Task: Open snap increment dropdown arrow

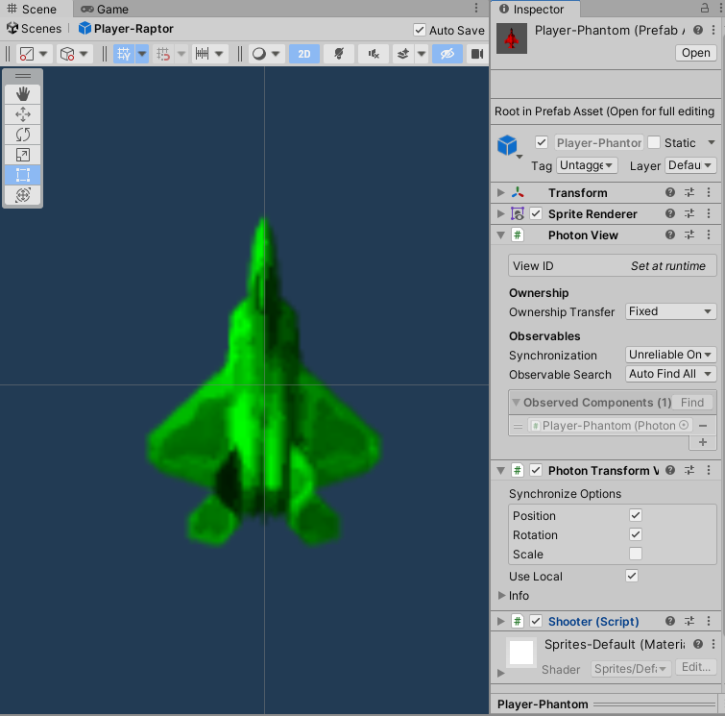Action: coord(219,54)
